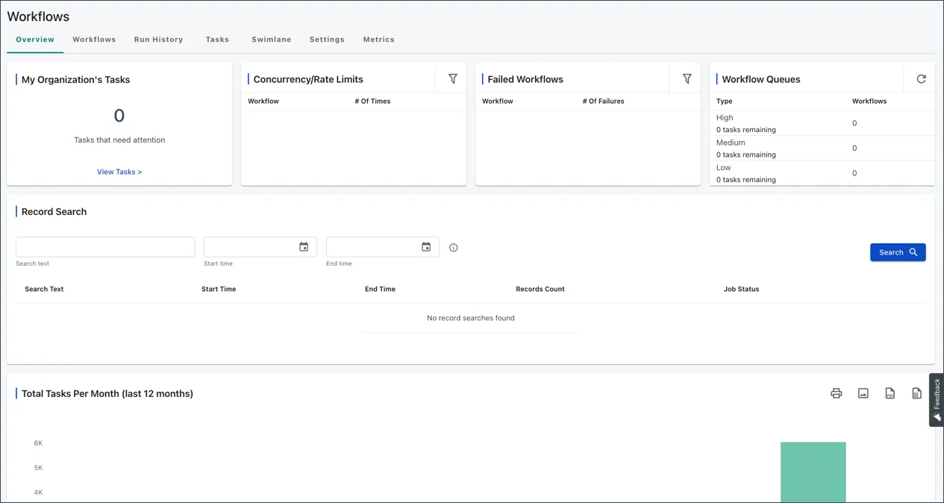Click the # Of Failures column header
This screenshot has height=503, width=944.
603,101
